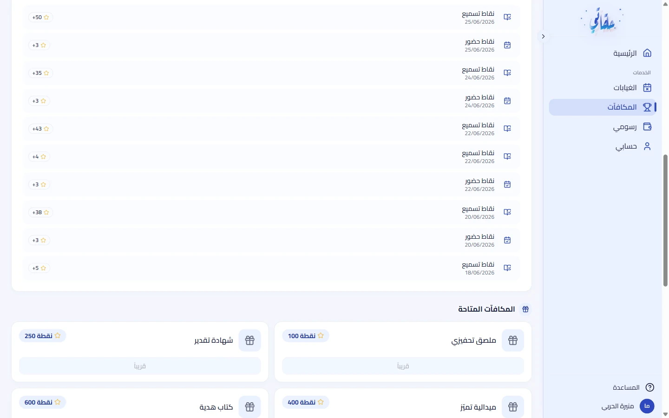Click book icon of the +4 row
The height and width of the screenshot is (418, 669).
click(x=507, y=157)
